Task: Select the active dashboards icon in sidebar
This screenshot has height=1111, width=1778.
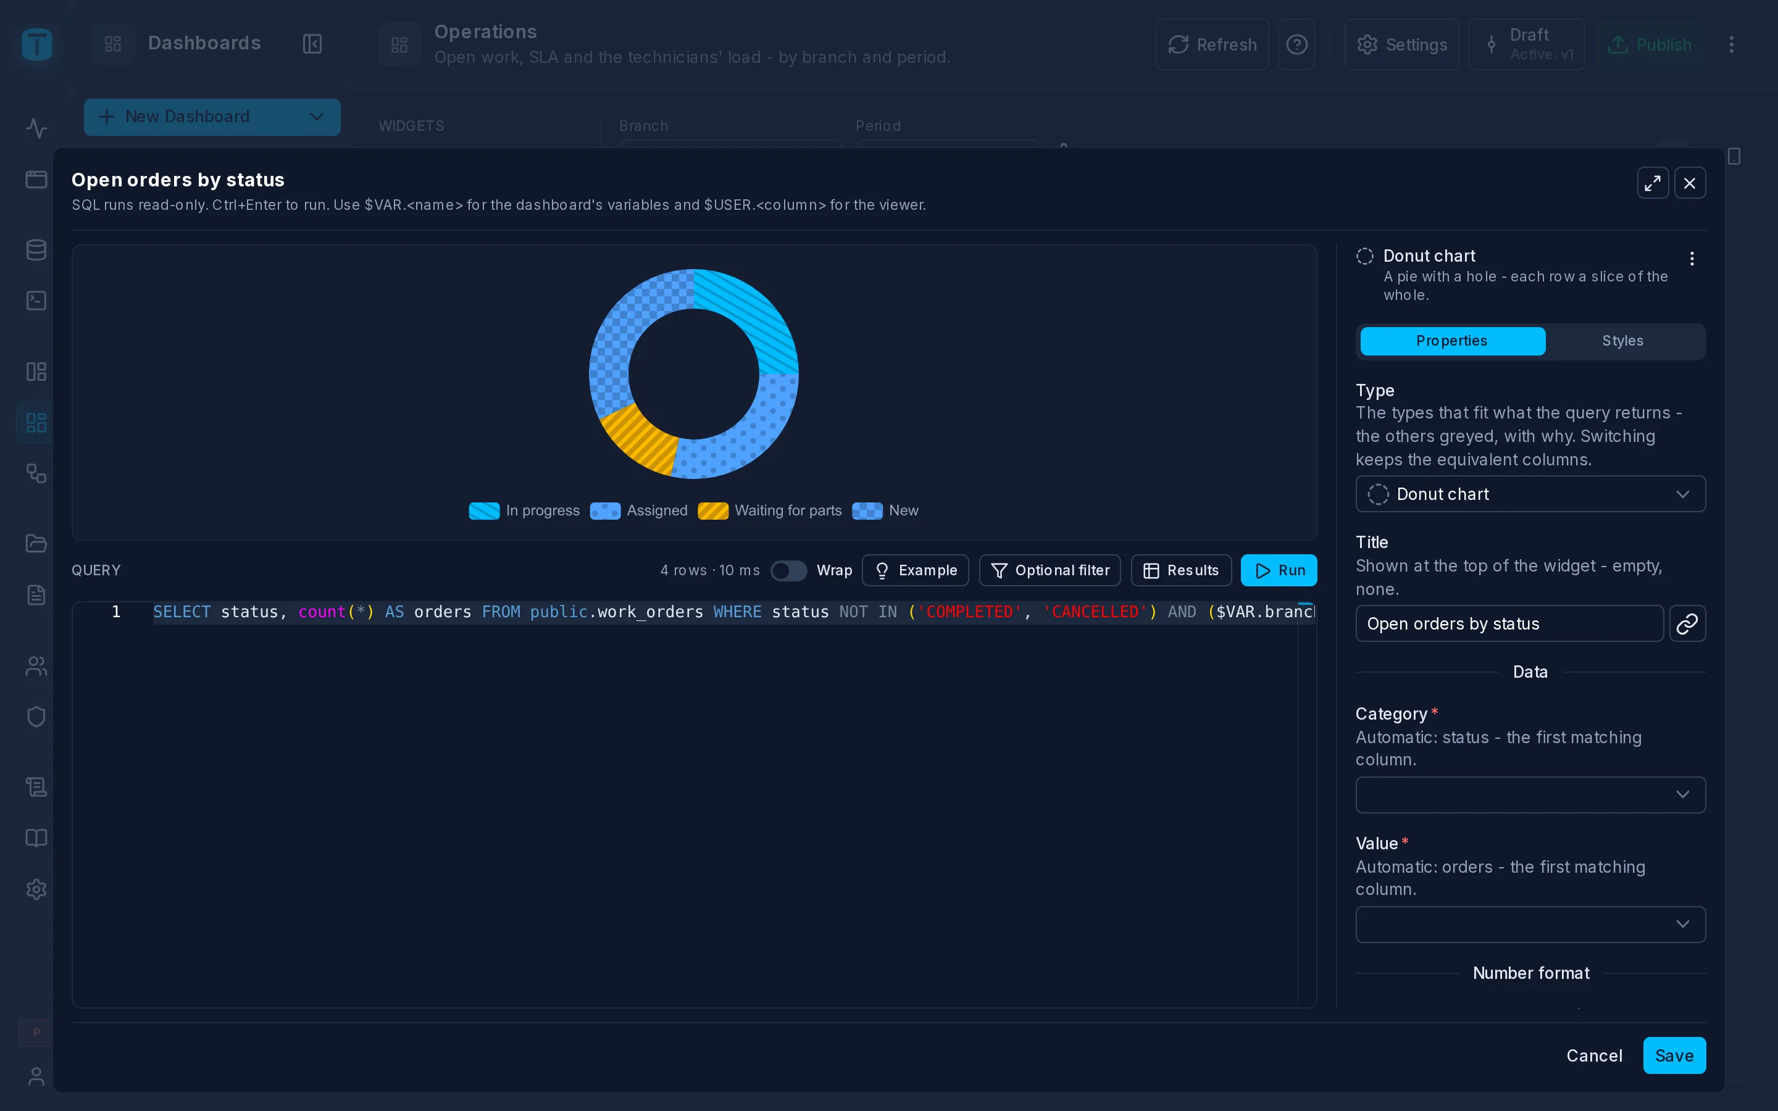Action: [36, 423]
